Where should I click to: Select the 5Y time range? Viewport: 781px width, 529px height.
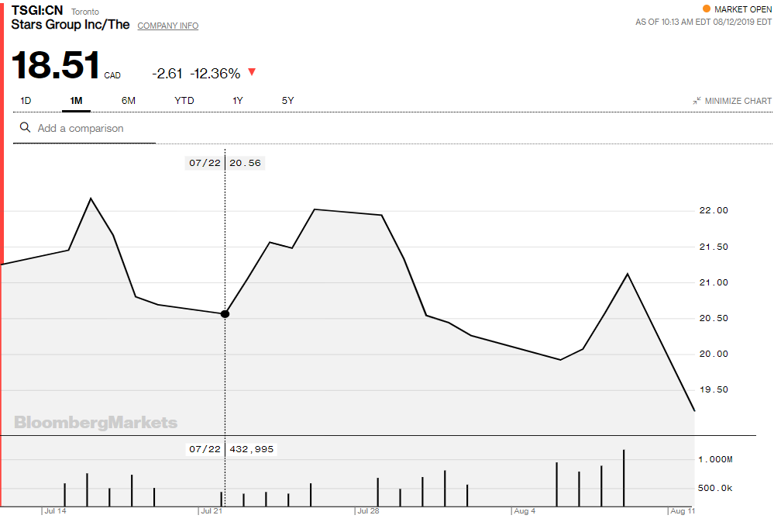[x=287, y=100]
